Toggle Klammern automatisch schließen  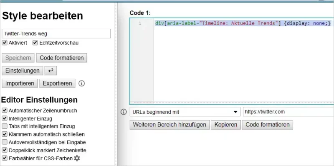click(x=4, y=134)
